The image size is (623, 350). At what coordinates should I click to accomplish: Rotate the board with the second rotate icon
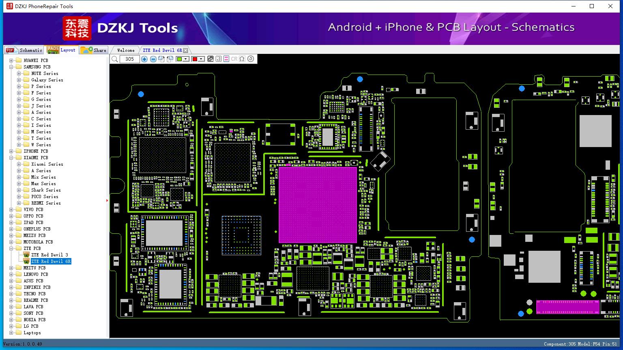[170, 59]
